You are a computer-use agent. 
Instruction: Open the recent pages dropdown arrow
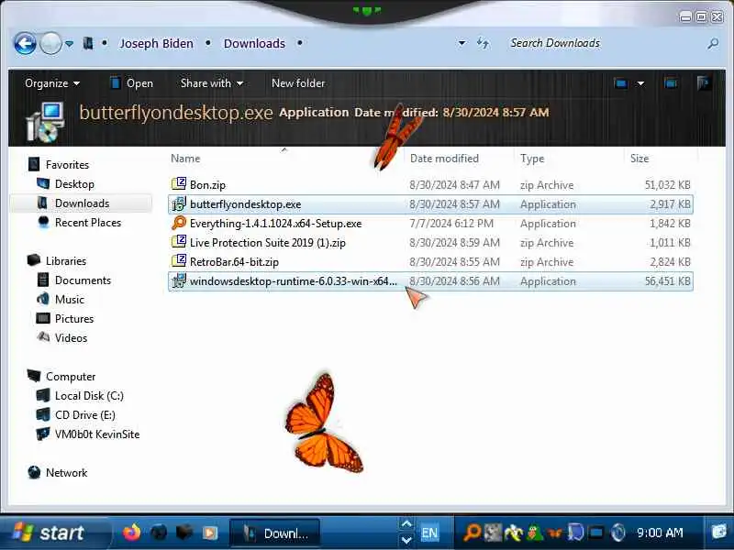(70, 44)
